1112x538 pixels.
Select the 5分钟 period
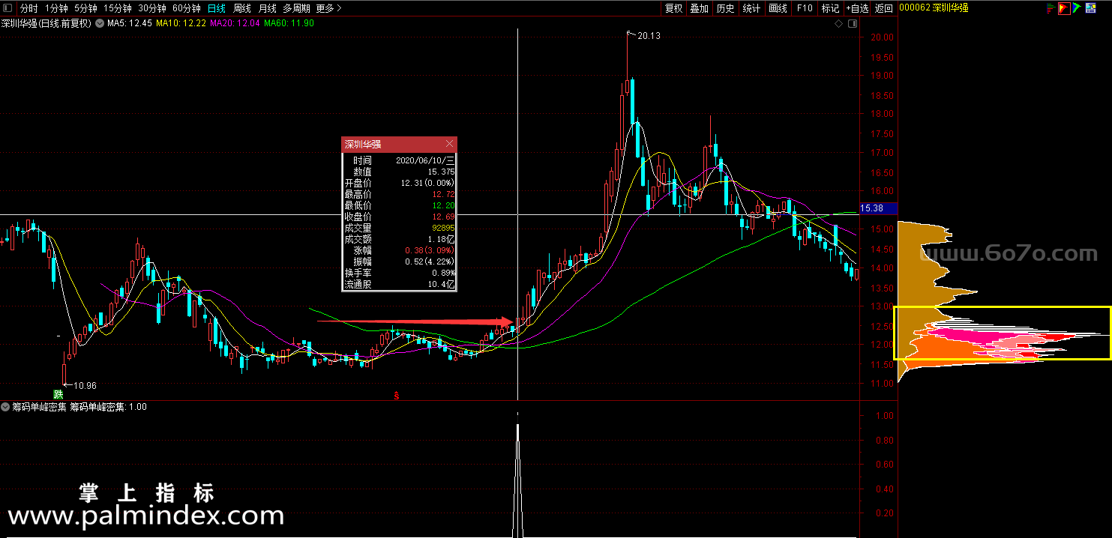(85, 8)
